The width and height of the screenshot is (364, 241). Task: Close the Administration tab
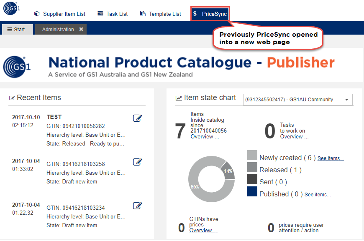pyautogui.click(x=81, y=29)
